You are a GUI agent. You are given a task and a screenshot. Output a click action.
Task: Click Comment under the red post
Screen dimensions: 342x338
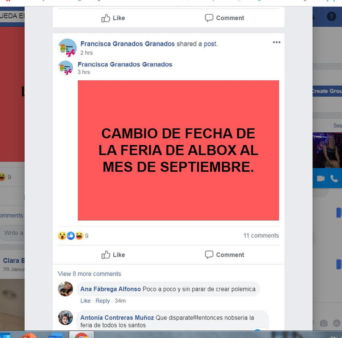(x=224, y=255)
